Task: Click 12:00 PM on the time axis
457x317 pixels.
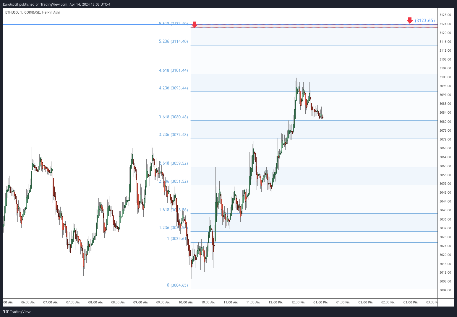Action: [276, 302]
